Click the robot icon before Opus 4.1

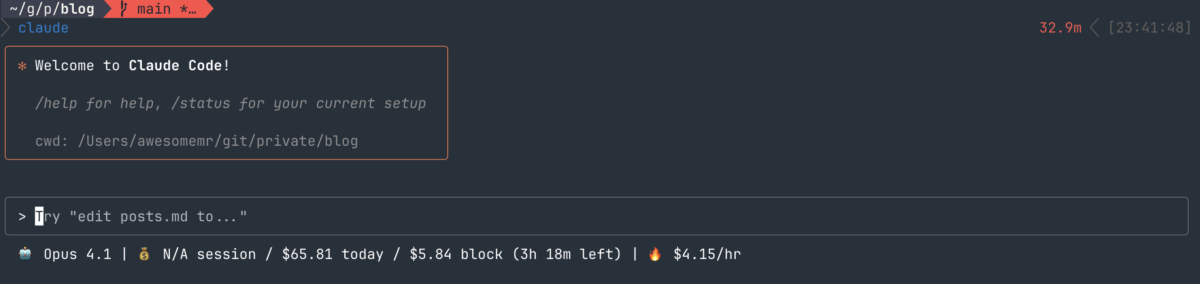click(25, 254)
